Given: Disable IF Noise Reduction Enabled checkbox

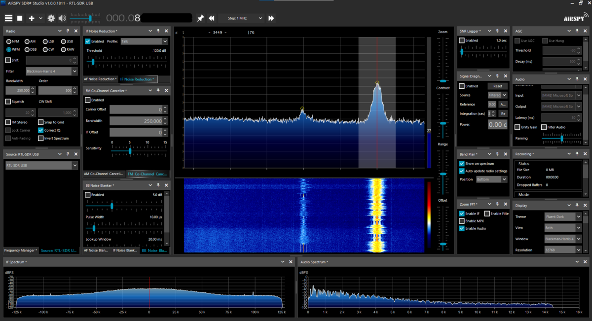Looking at the screenshot, I should 88,41.
